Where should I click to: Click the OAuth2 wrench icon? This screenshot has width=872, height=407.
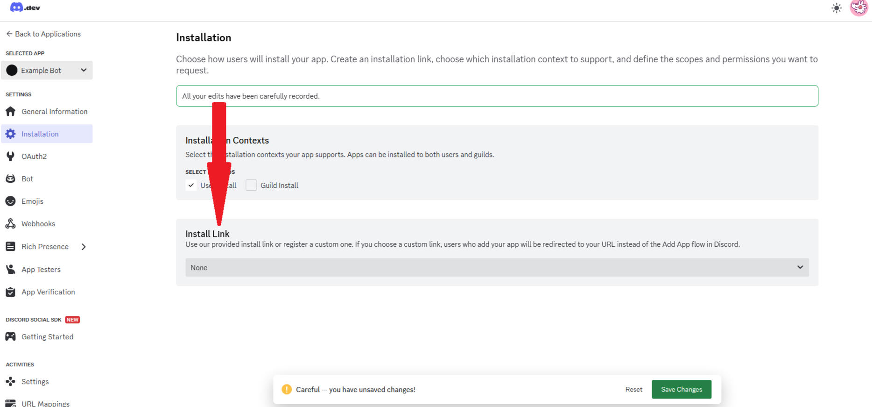pyautogui.click(x=11, y=157)
